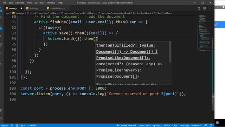The image size is (225, 127).
Task: Select 'api' in the breadcrumb
Action: point(8,13)
